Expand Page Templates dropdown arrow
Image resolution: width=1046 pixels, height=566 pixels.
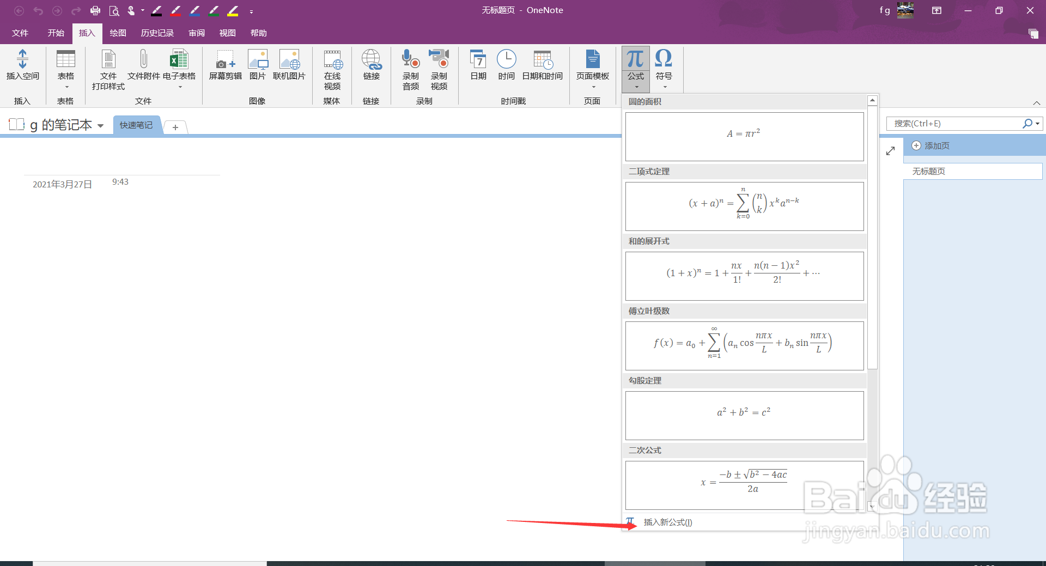[593, 87]
